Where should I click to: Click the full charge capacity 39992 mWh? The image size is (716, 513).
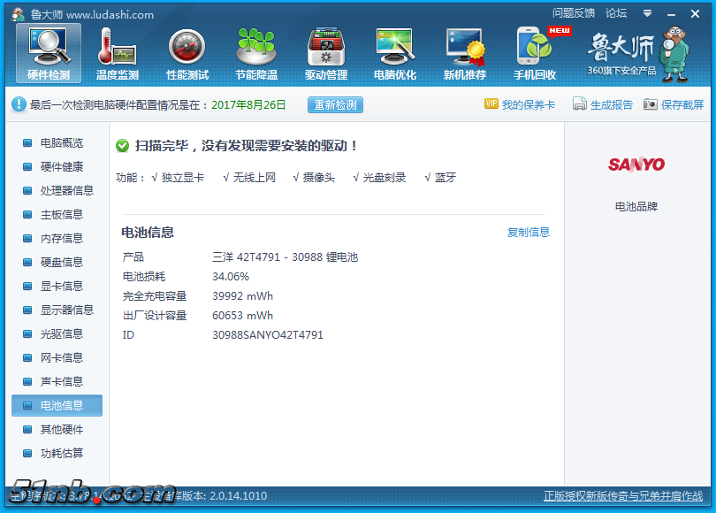click(242, 296)
